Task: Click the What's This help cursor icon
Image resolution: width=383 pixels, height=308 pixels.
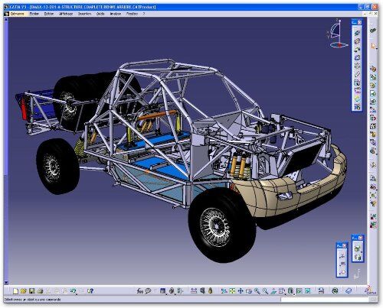Action: click(90, 290)
